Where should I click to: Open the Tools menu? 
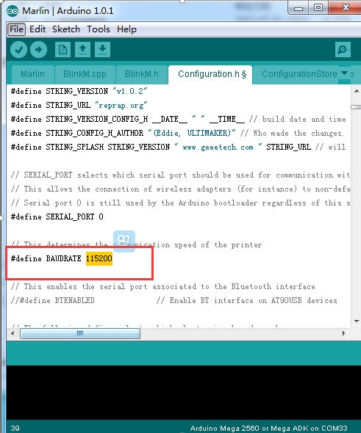click(x=99, y=29)
